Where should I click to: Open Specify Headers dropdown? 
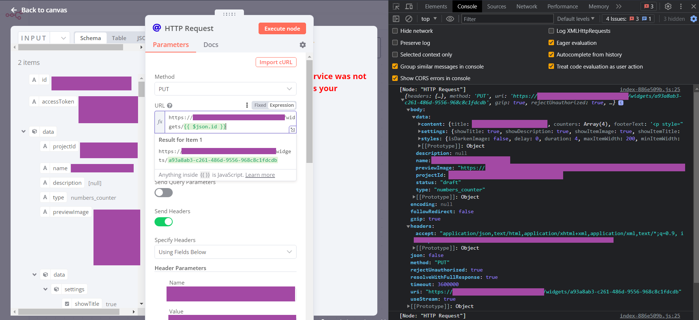click(225, 252)
